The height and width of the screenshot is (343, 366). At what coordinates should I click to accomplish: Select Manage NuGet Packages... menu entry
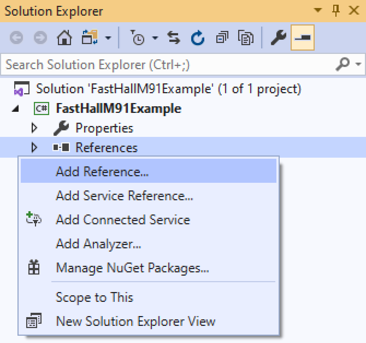click(132, 268)
